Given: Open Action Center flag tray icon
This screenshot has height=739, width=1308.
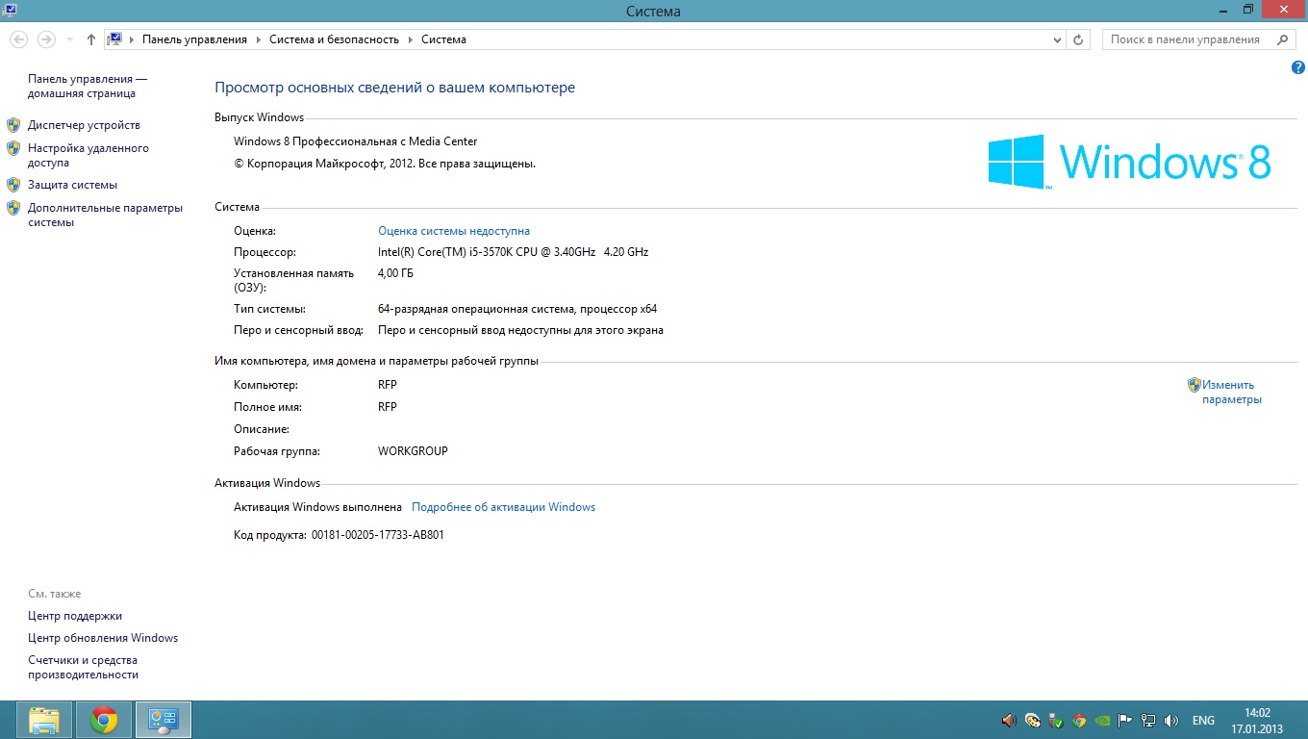Looking at the screenshot, I should click(x=1124, y=720).
